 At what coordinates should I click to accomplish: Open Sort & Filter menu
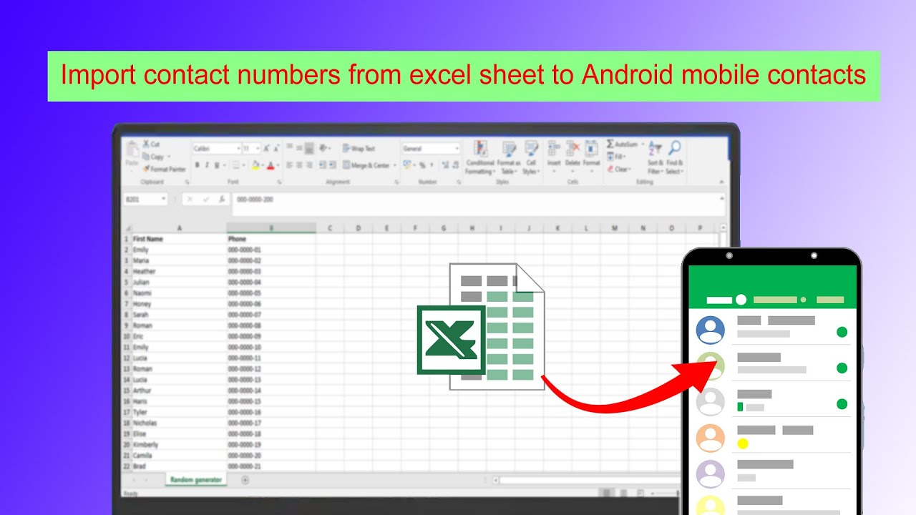pos(656,157)
